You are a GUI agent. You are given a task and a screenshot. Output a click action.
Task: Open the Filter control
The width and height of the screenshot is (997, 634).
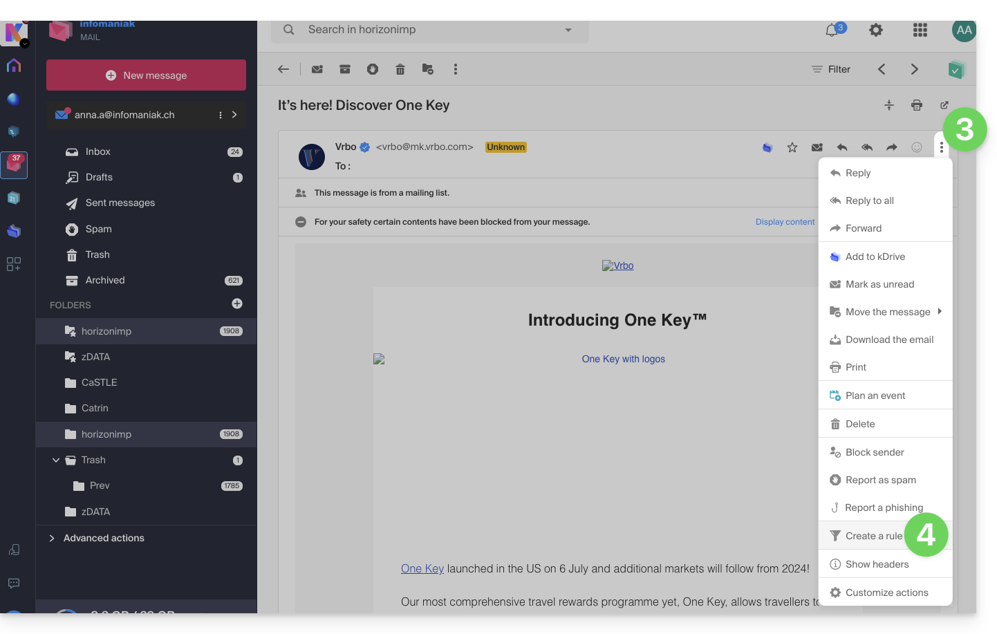click(831, 69)
